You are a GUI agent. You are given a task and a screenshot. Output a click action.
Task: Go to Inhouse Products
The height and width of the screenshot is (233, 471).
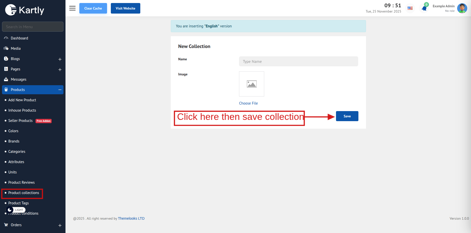pos(22,110)
